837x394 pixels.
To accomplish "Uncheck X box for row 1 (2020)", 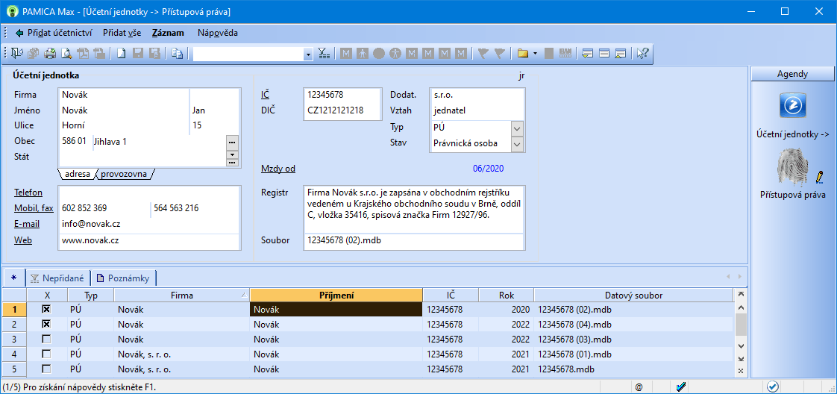I will click(x=47, y=310).
